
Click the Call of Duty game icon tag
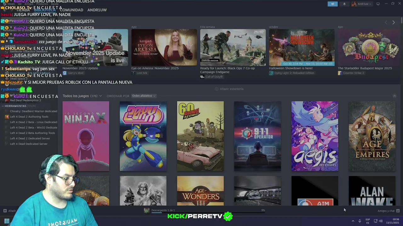[x=202, y=77]
